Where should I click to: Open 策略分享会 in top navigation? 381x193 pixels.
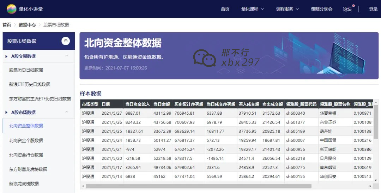point(322,9)
